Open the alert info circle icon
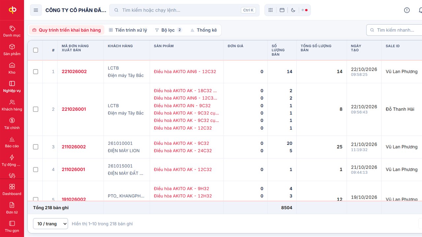 (407, 10)
